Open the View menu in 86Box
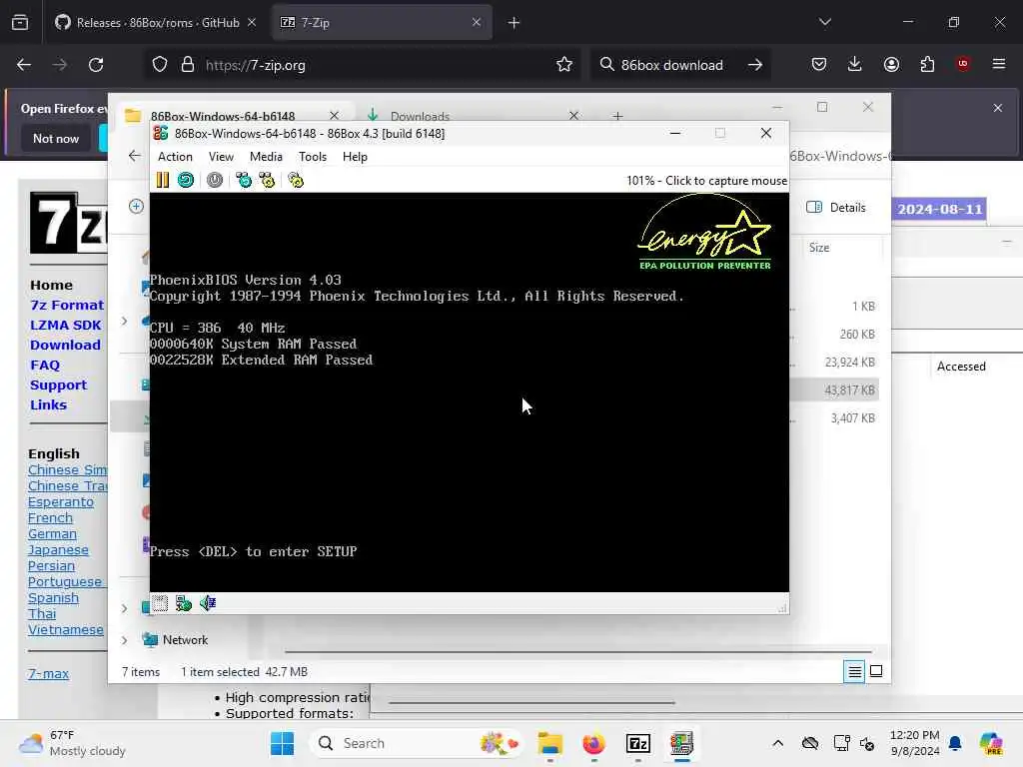This screenshot has height=767, width=1023. [x=221, y=157]
